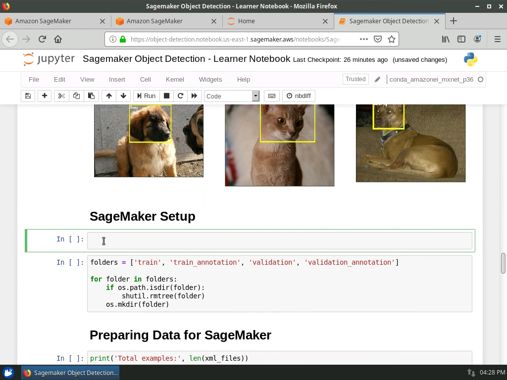Open the Kernel menu
This screenshot has width=507, height=380.
(175, 80)
